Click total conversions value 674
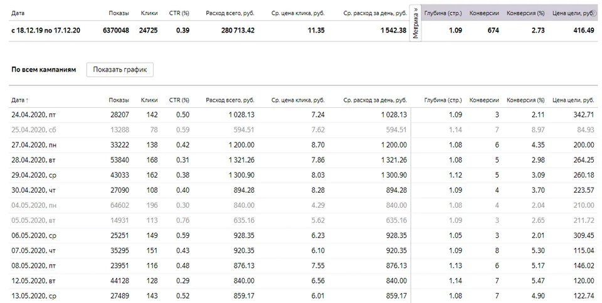This screenshot has width=602, height=303. tap(493, 30)
